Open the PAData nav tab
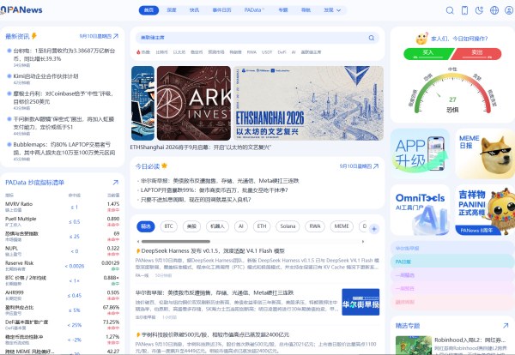 253,10
